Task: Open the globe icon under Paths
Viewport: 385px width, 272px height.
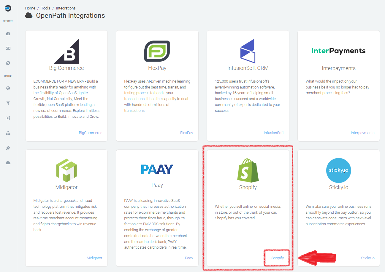Action: tap(8, 88)
